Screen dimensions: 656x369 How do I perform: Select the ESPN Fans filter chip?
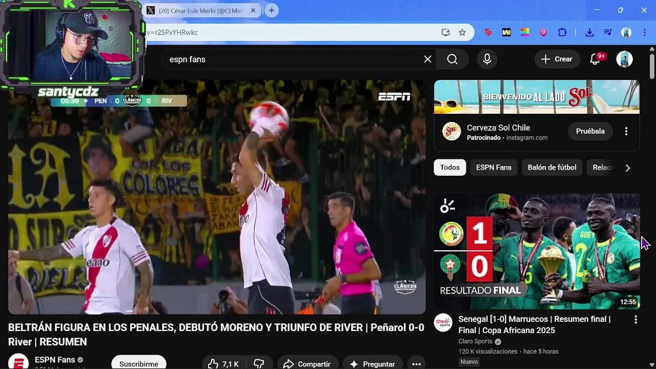[x=494, y=168]
